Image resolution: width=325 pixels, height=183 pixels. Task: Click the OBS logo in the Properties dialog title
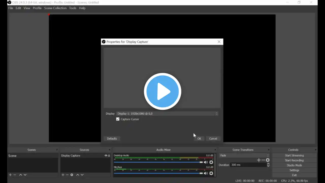point(104,42)
